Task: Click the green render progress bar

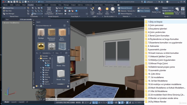Action: tap(169, 14)
